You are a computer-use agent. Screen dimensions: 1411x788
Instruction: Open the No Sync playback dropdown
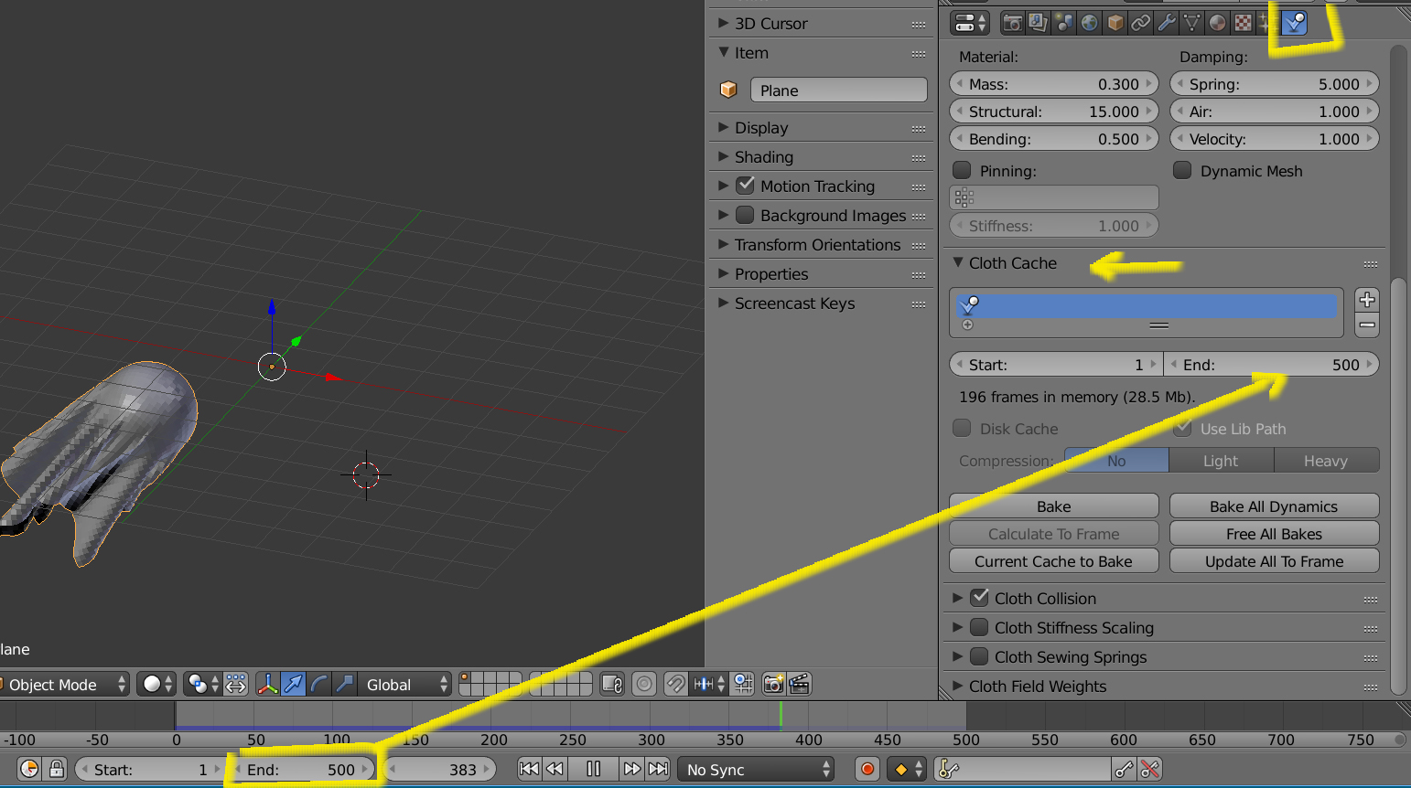point(758,770)
